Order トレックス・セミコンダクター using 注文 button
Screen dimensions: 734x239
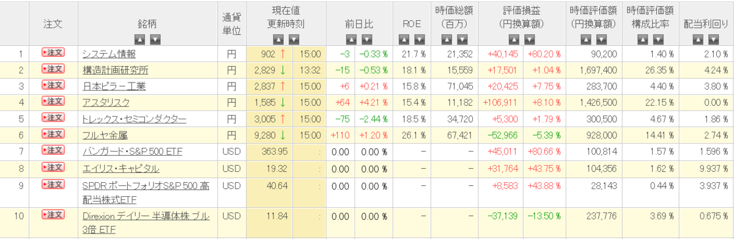53,117
